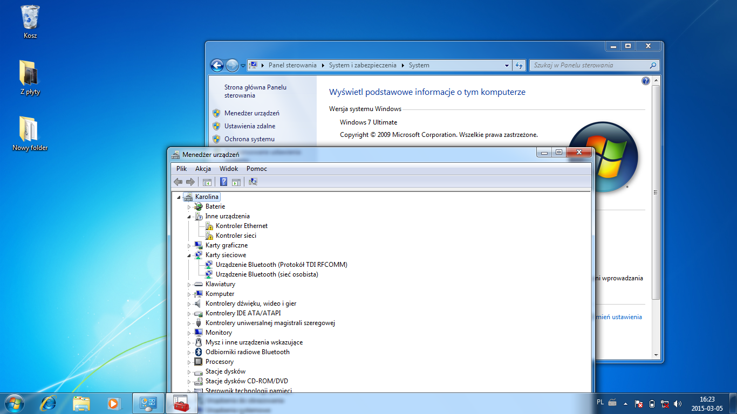The width and height of the screenshot is (737, 414).
Task: Open the Kosz recycle bin desktop icon
Action: 30,22
